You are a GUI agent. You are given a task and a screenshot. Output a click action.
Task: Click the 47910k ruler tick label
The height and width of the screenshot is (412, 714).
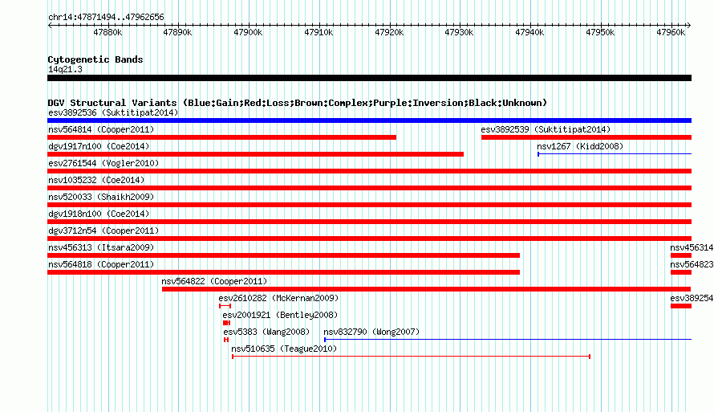pyautogui.click(x=318, y=32)
